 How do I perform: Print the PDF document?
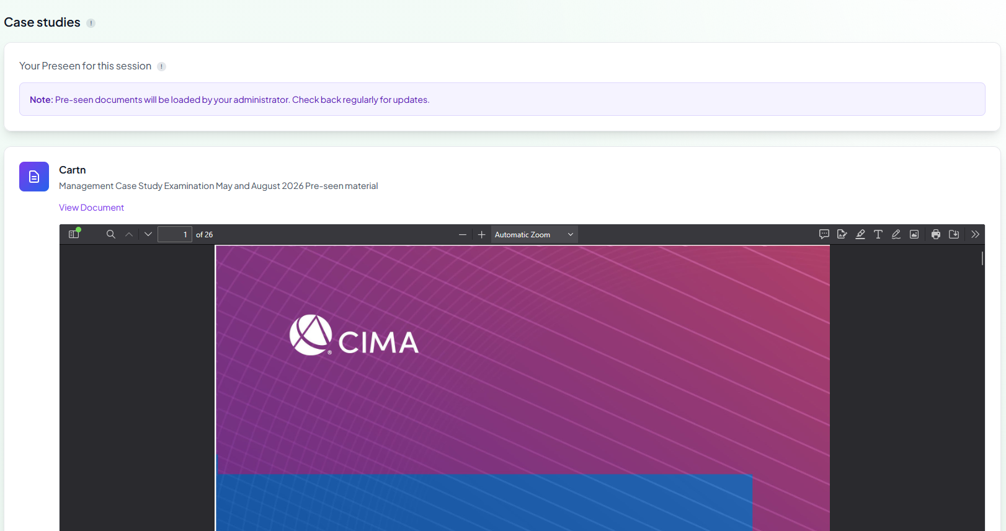pyautogui.click(x=936, y=234)
